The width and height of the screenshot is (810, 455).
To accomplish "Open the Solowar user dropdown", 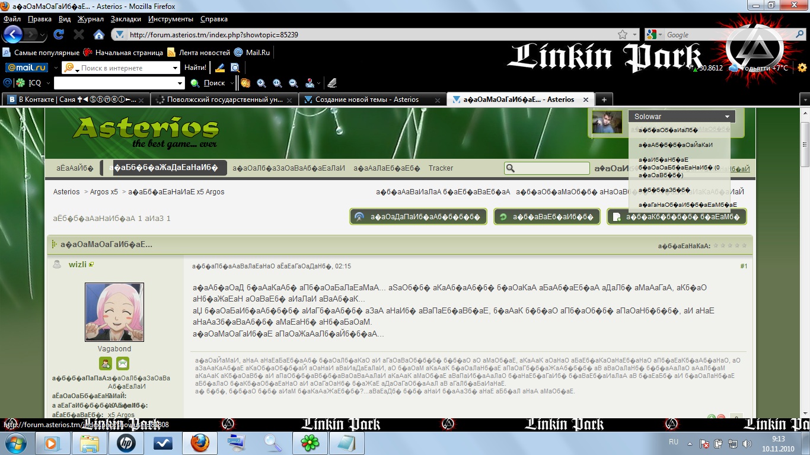I will (681, 117).
